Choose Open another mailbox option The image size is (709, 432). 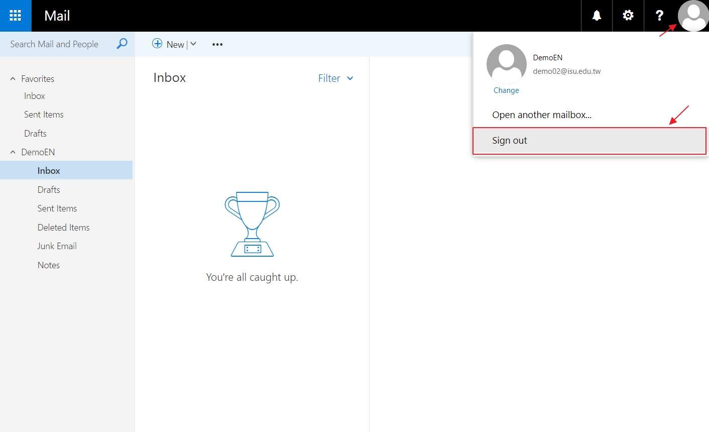(x=541, y=115)
